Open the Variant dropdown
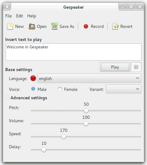Viewport: 147px width, 165px height. pyautogui.click(x=124, y=89)
